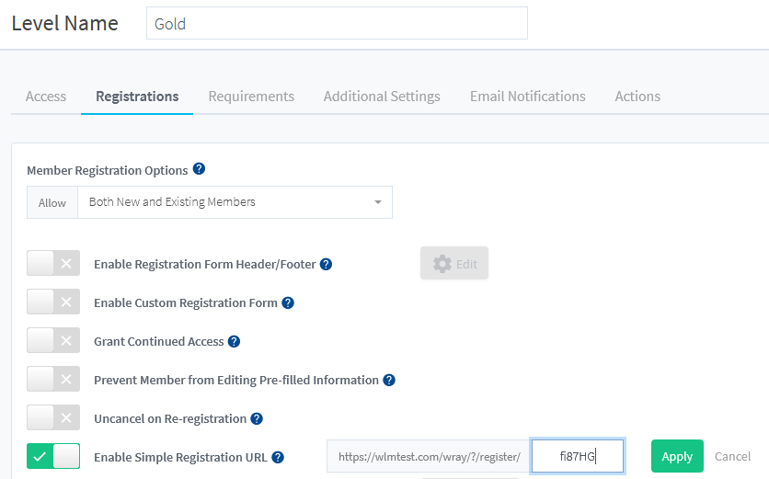Click the gear icon on Edit button

442,264
